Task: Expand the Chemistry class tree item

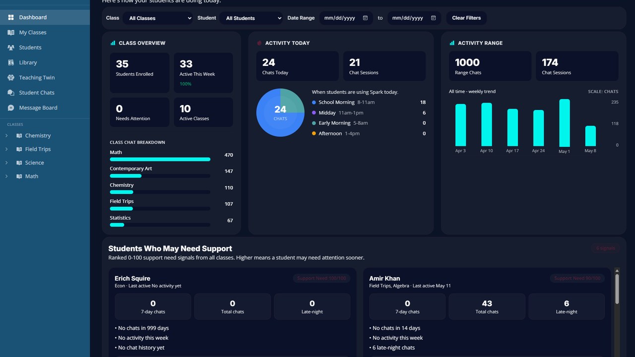Action: point(6,135)
